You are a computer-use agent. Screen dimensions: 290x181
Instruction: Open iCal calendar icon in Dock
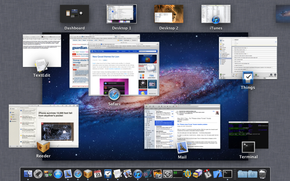tap(98, 174)
